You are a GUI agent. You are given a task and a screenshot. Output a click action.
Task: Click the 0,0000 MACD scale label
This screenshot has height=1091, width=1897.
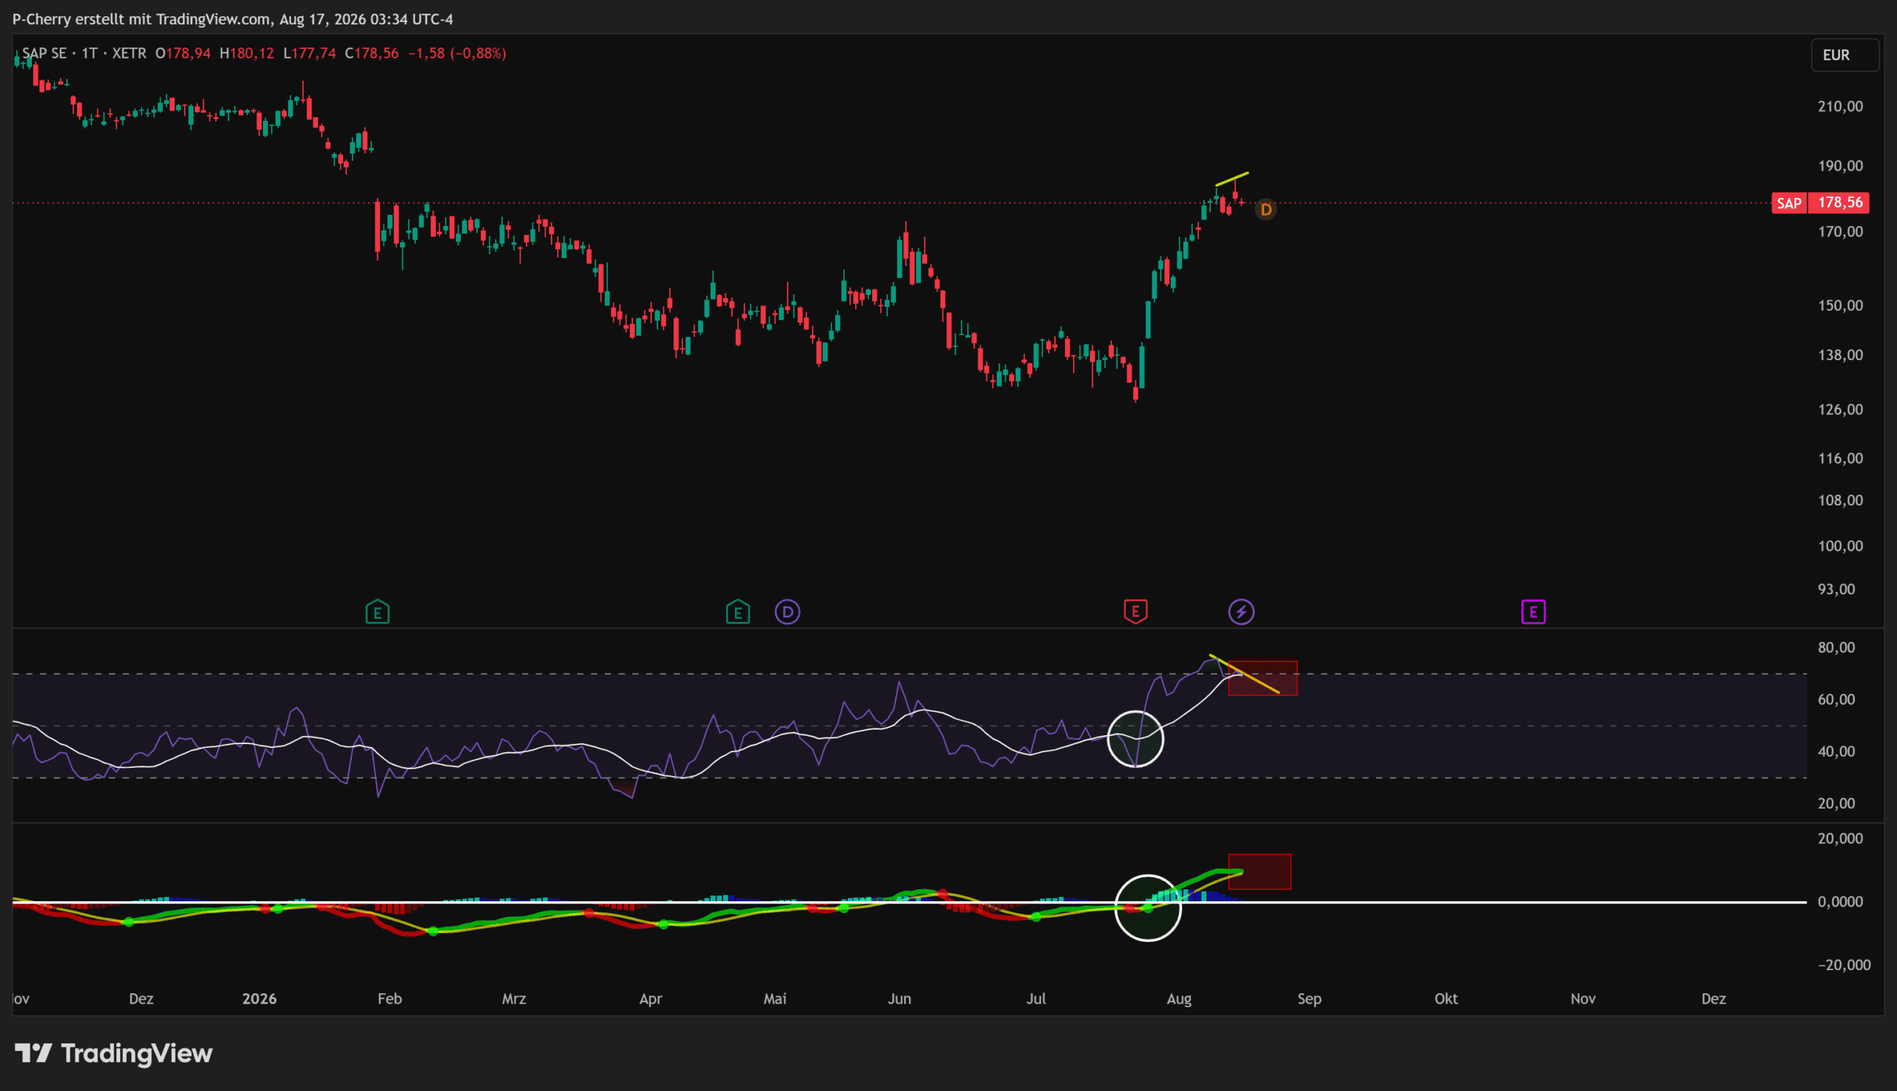pos(1840,901)
